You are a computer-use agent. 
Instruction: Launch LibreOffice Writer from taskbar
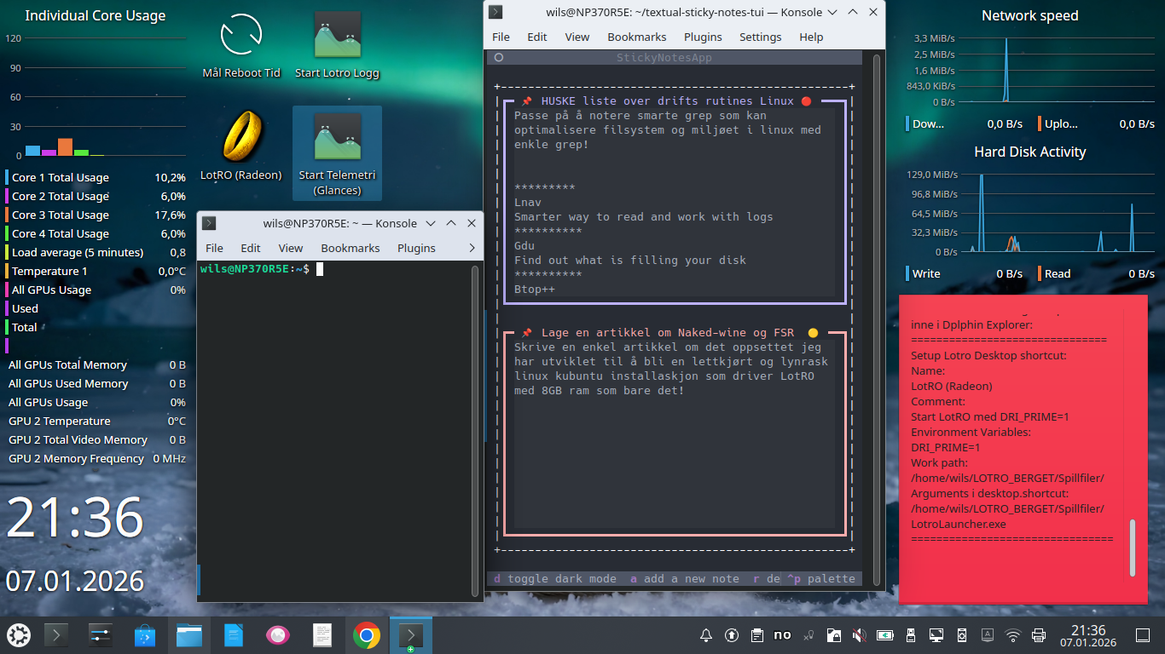pyautogui.click(x=234, y=635)
